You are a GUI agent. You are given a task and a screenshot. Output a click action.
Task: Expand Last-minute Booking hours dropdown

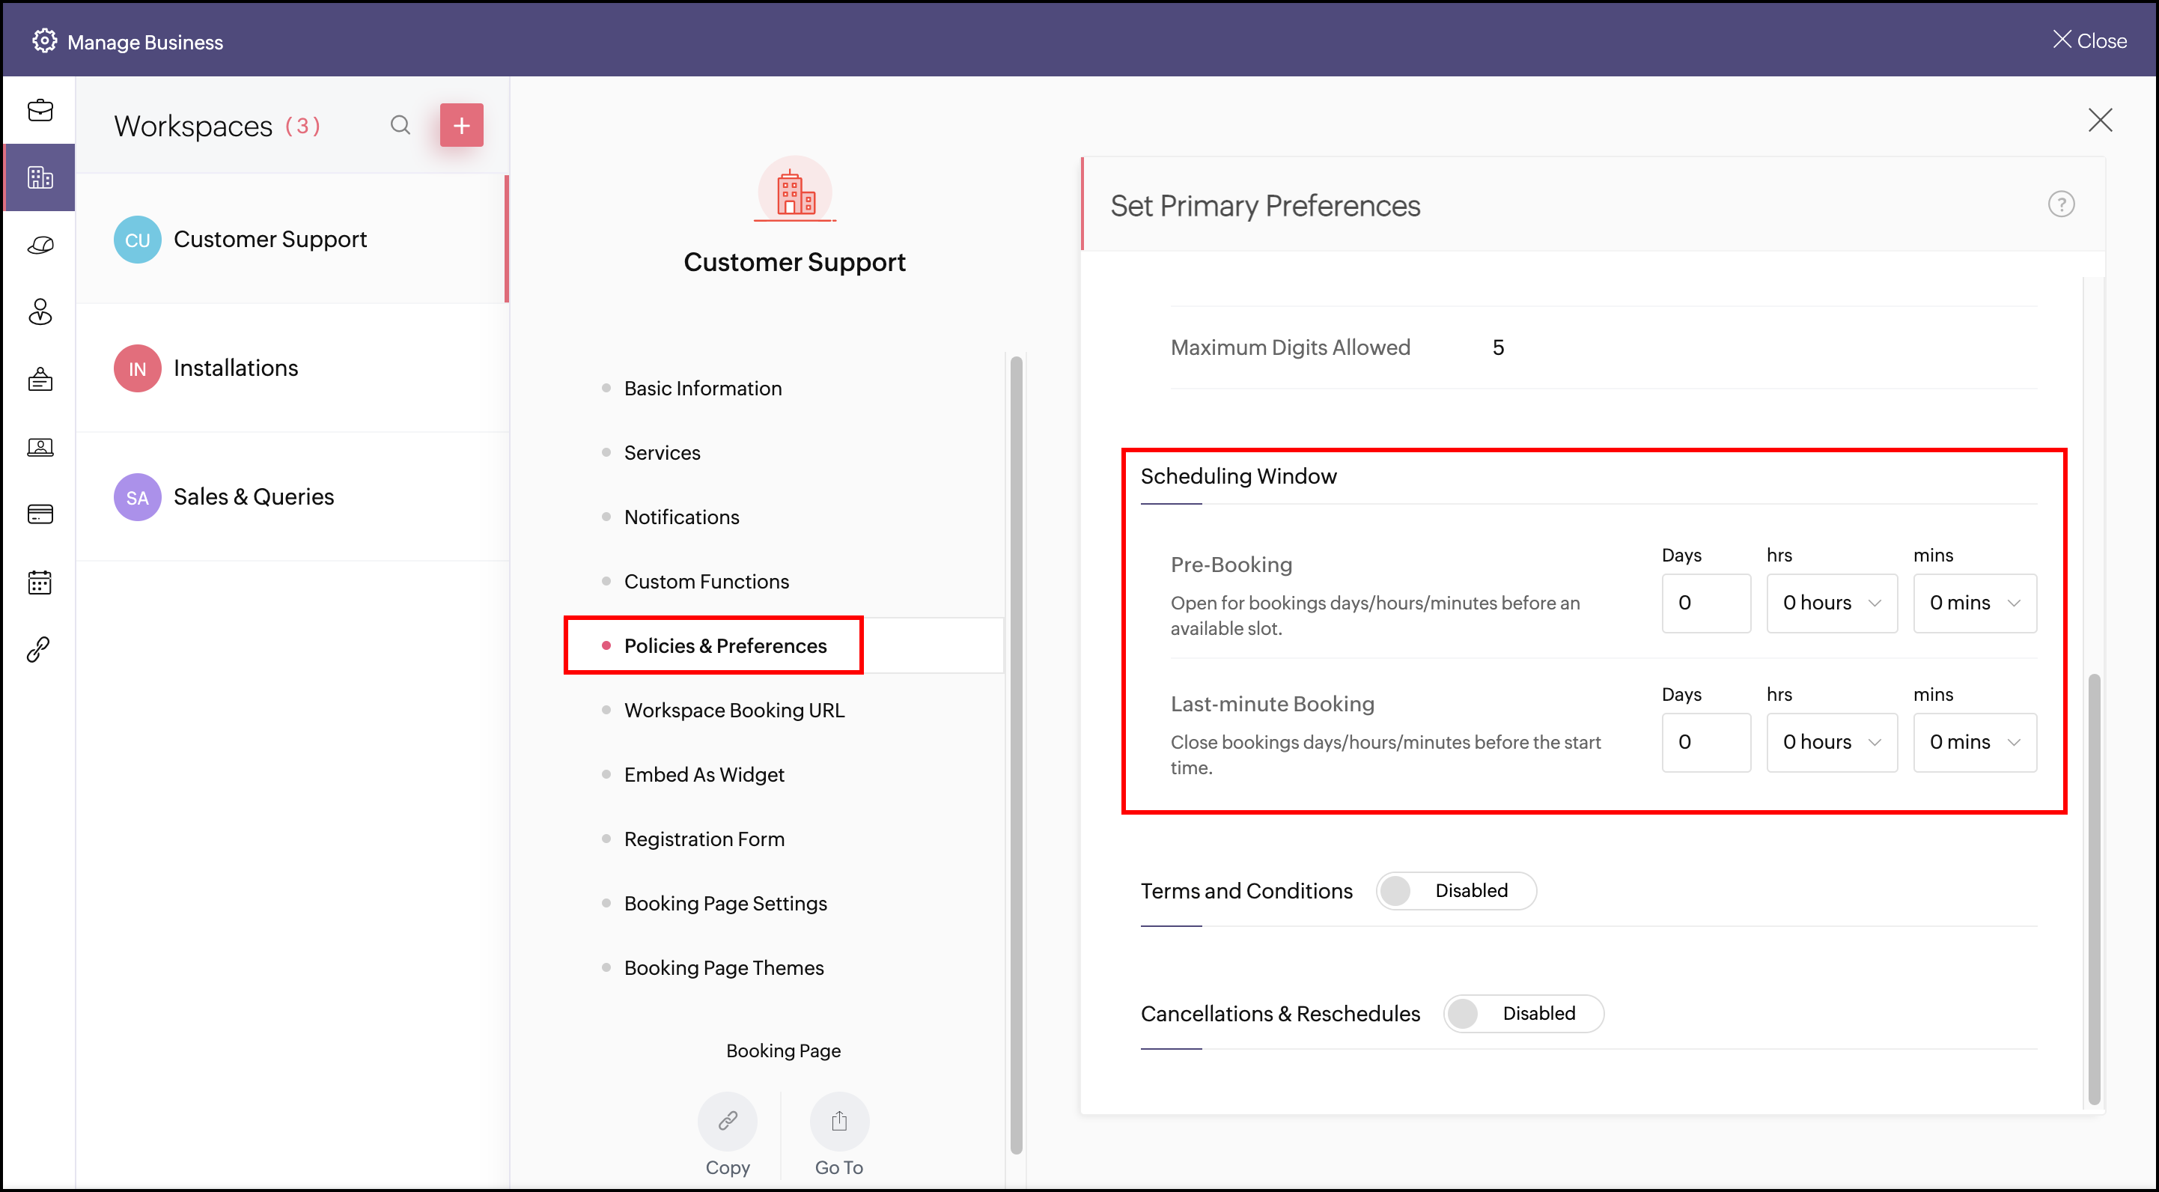[1831, 742]
